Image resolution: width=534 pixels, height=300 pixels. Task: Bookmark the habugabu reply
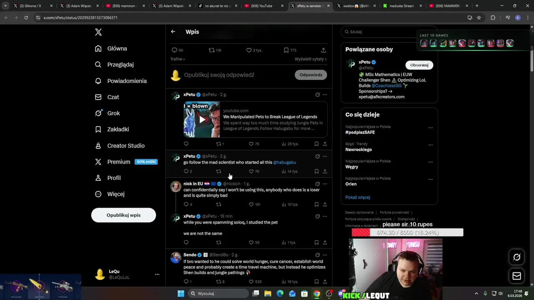pos(316,171)
